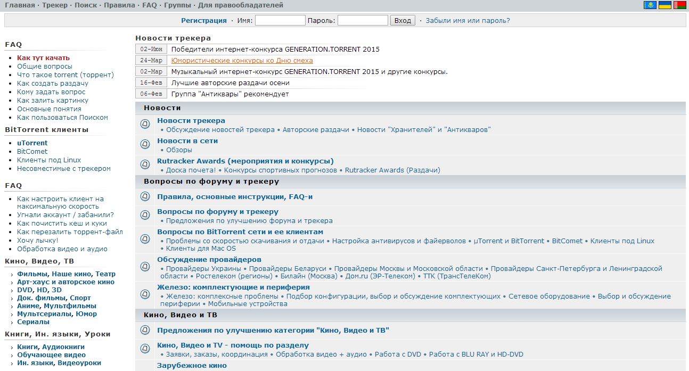Open Доска почета! subforum
The height and width of the screenshot is (371, 689).
tap(191, 170)
